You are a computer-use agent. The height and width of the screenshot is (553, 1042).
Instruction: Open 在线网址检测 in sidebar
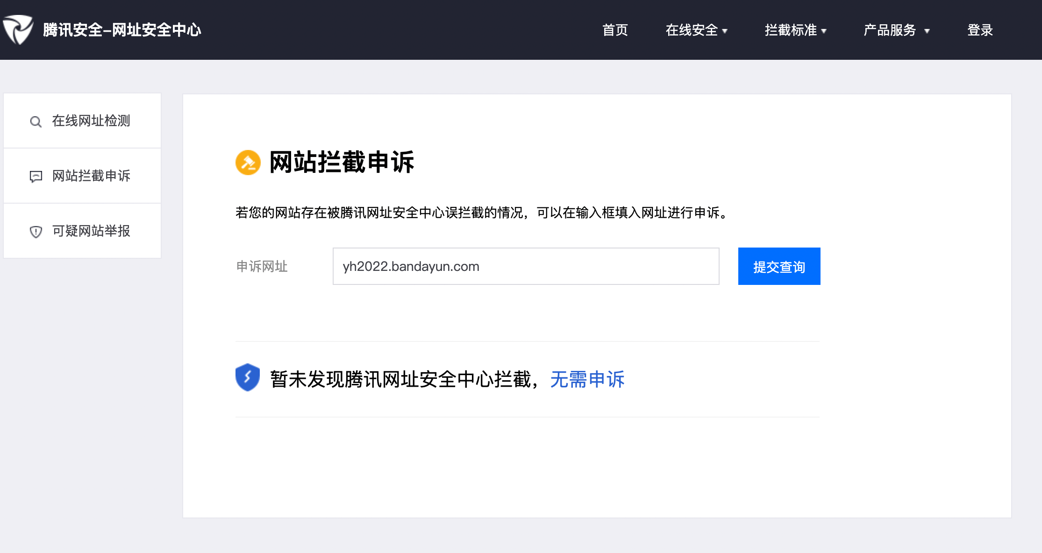[91, 121]
